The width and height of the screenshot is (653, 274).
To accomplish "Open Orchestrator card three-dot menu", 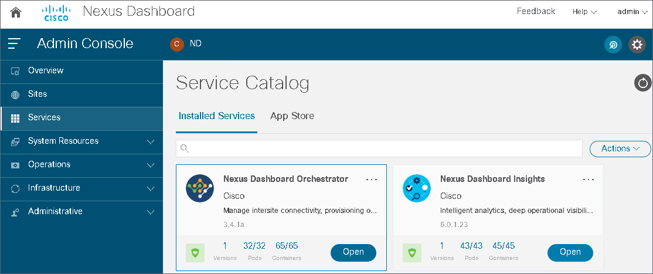I will [x=372, y=180].
